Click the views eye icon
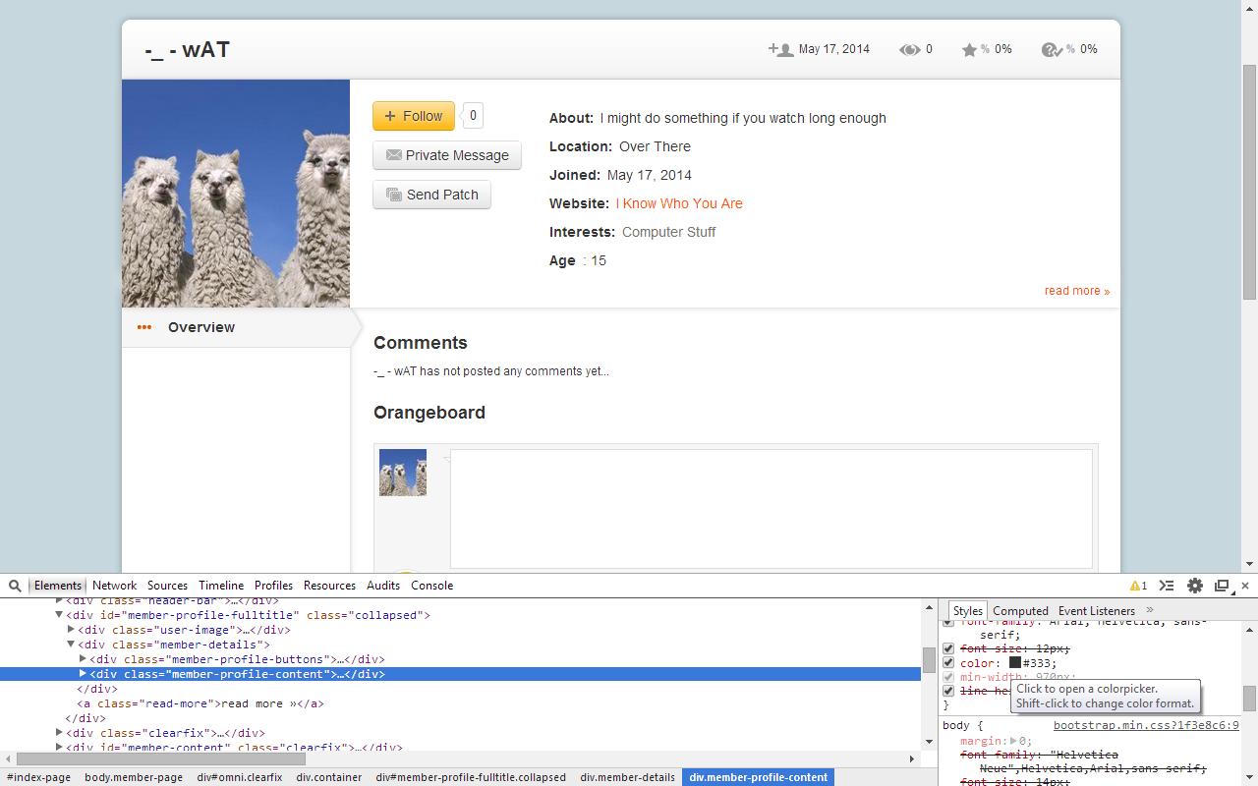This screenshot has width=1258, height=786. [x=909, y=49]
